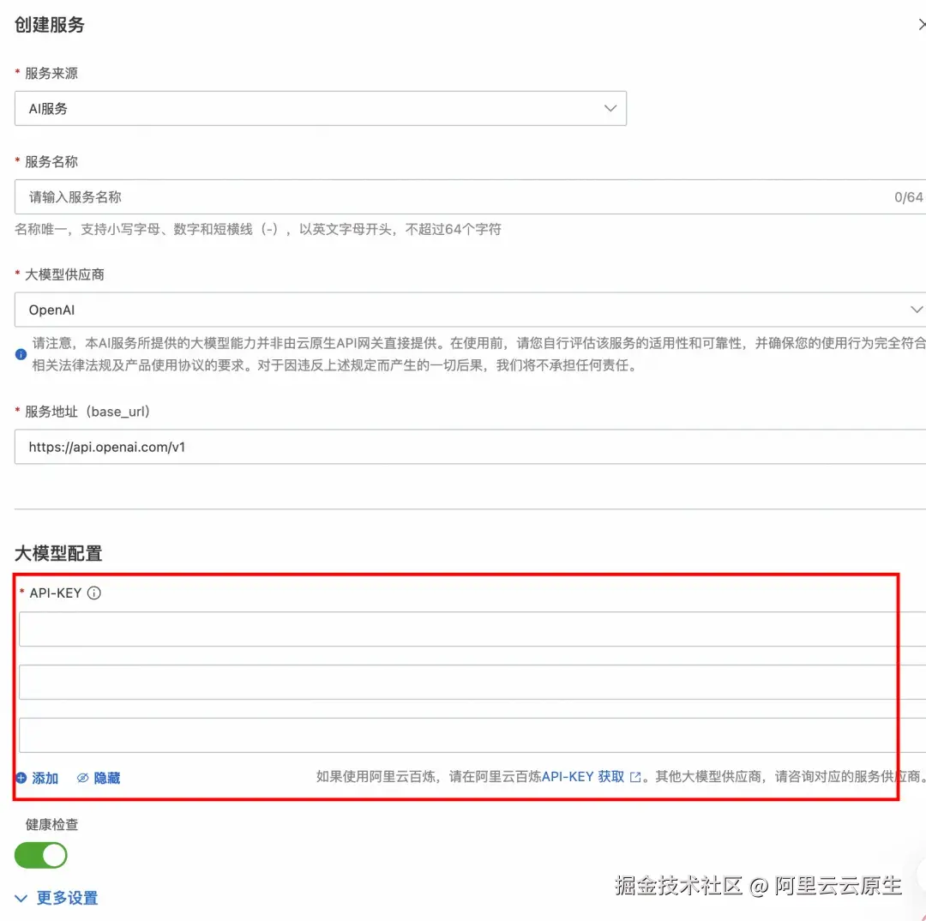Open the 服务来源 service source dropdown
The width and height of the screenshot is (926, 921).
tap(321, 108)
